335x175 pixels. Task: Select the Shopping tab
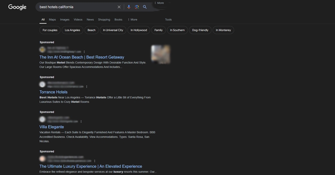coord(104,20)
